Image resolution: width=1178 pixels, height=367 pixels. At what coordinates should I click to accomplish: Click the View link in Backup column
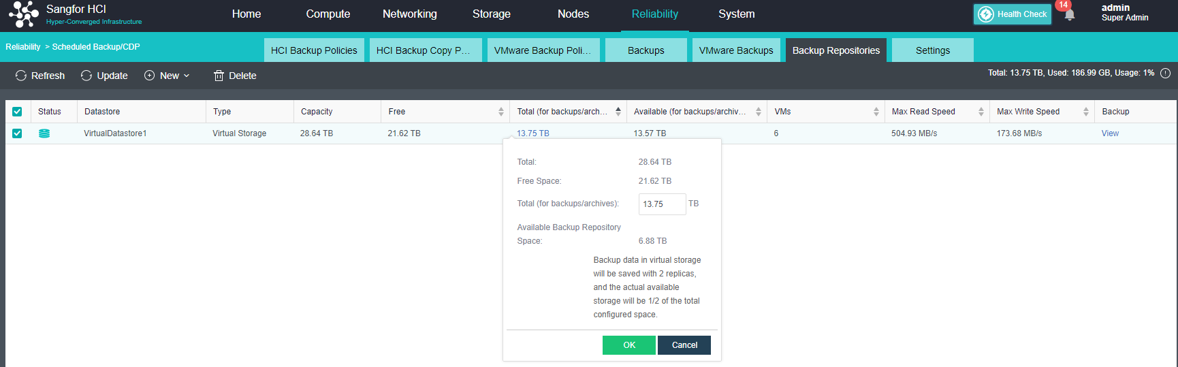click(x=1110, y=133)
